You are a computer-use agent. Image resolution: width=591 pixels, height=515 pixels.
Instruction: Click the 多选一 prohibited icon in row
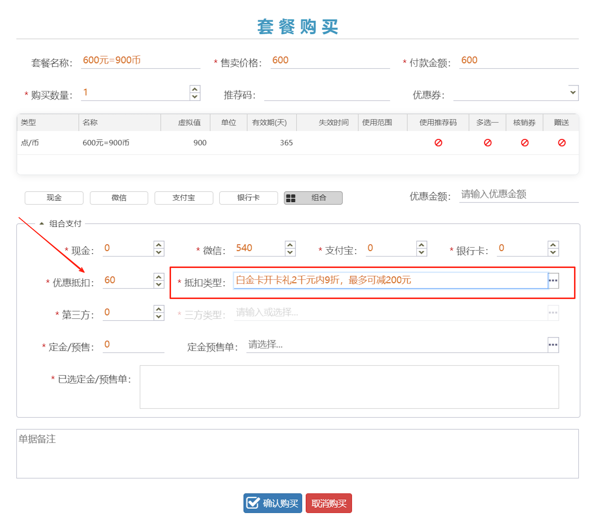coord(487,143)
